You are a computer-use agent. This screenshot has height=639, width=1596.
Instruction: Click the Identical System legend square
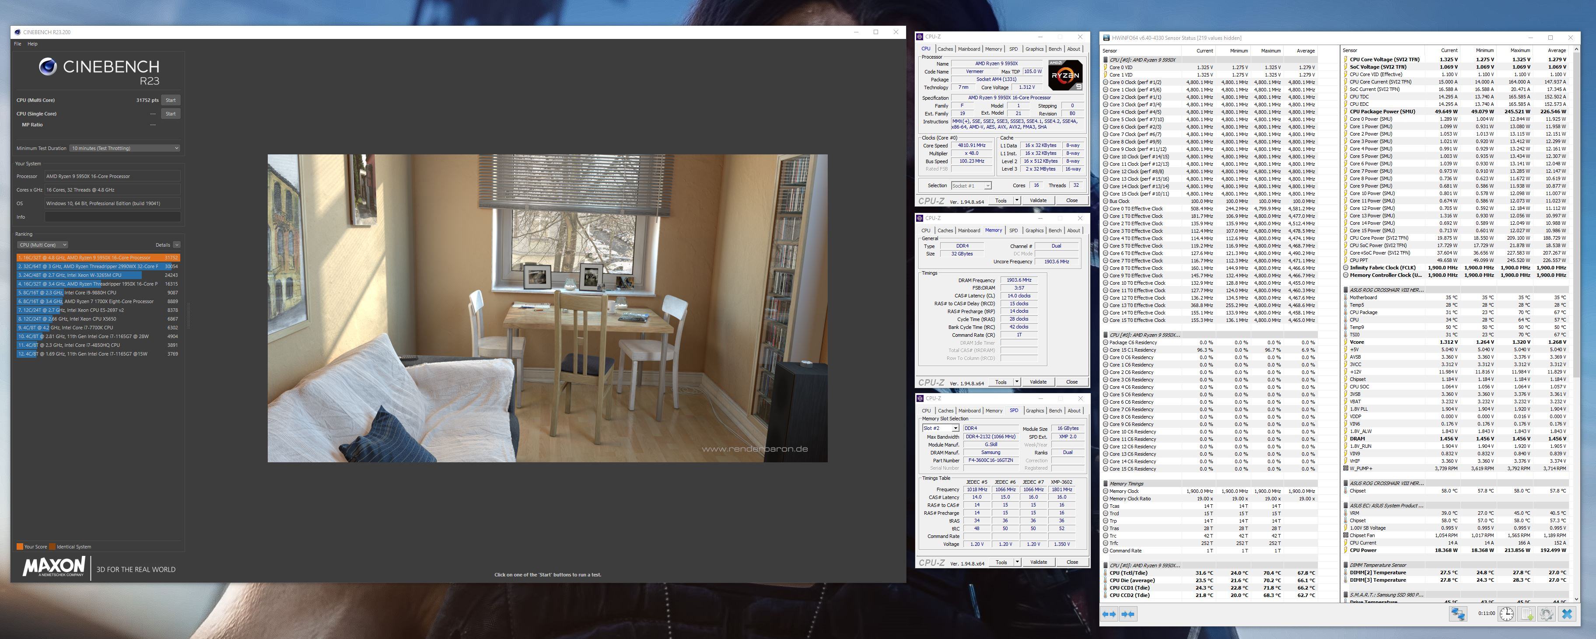[x=52, y=546]
